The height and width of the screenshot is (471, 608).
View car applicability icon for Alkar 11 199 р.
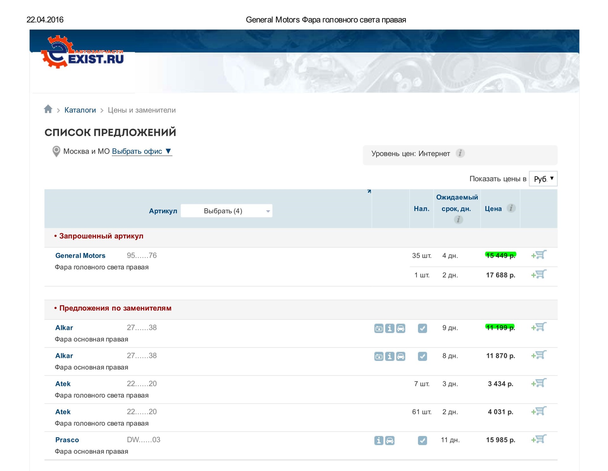click(x=401, y=328)
